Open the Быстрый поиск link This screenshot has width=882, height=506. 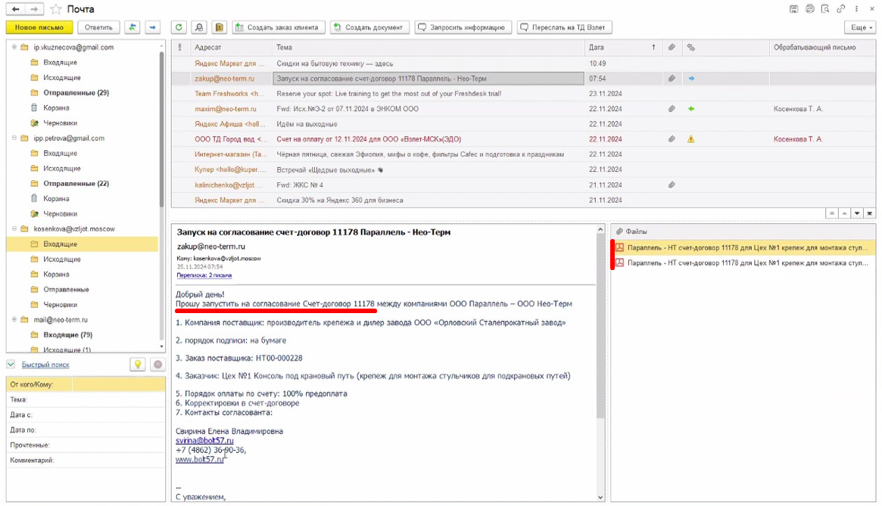[45, 365]
